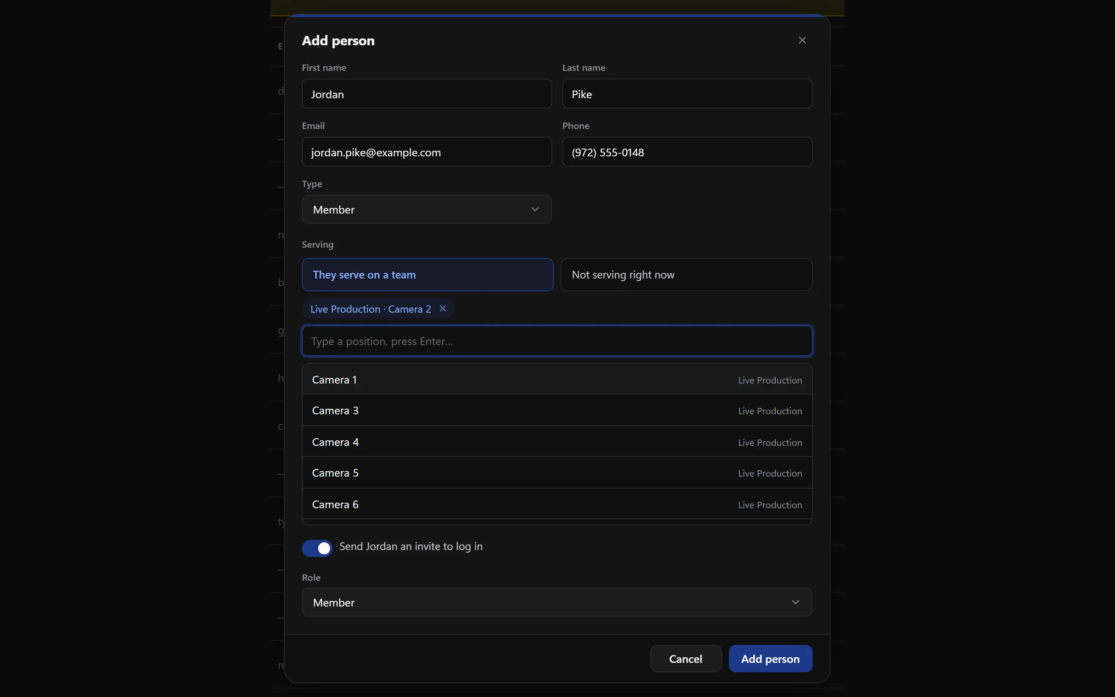Click the Type a position input box
1115x697 pixels.
tap(557, 341)
